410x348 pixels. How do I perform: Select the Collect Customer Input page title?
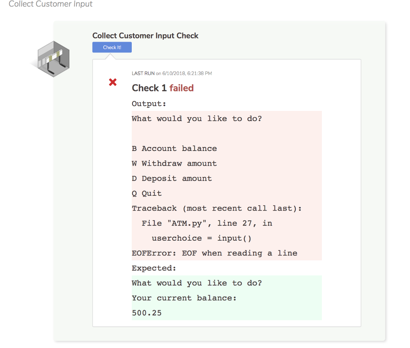(x=50, y=4)
